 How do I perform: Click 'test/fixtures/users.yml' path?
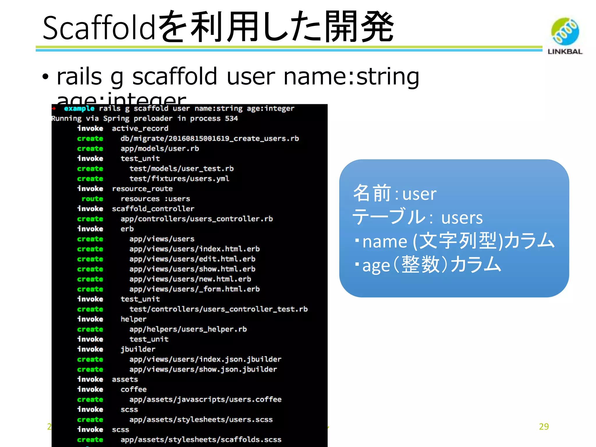tap(179, 179)
